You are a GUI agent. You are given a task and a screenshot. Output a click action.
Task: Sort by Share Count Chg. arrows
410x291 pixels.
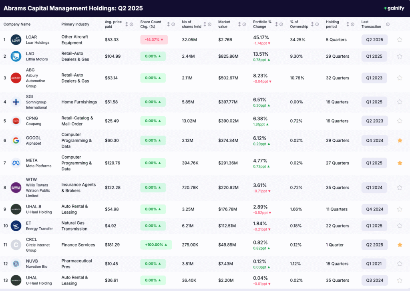click(169, 24)
